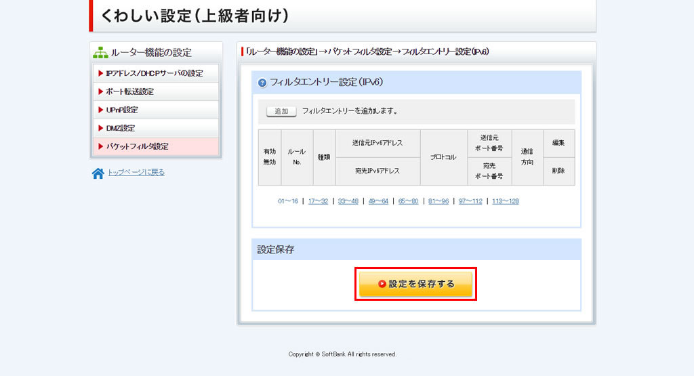Click the 宛先 ポート番号 header cell
The width and height of the screenshot is (694, 376).
(x=489, y=171)
